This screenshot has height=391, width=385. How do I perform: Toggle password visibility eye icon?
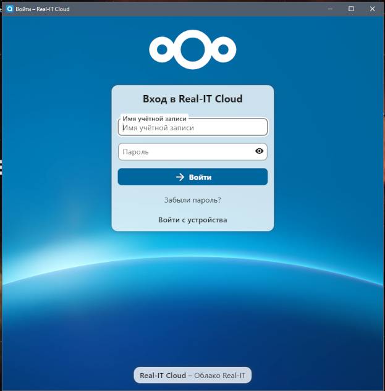coord(260,151)
